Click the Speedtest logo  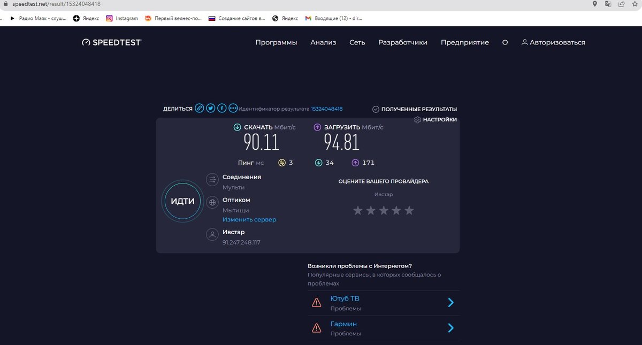pyautogui.click(x=111, y=42)
